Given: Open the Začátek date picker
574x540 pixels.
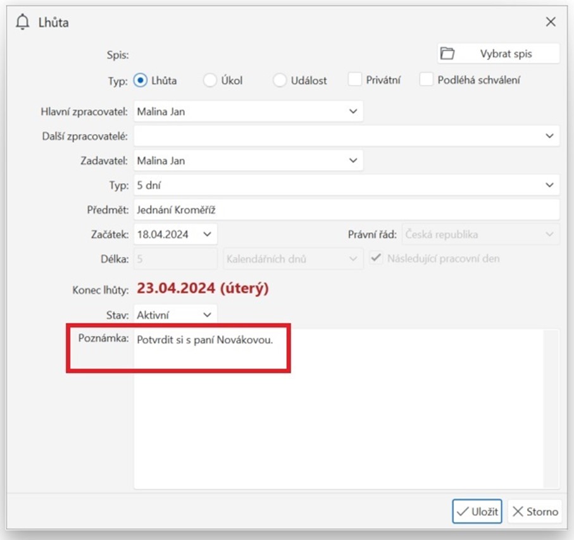Looking at the screenshot, I should tap(207, 235).
